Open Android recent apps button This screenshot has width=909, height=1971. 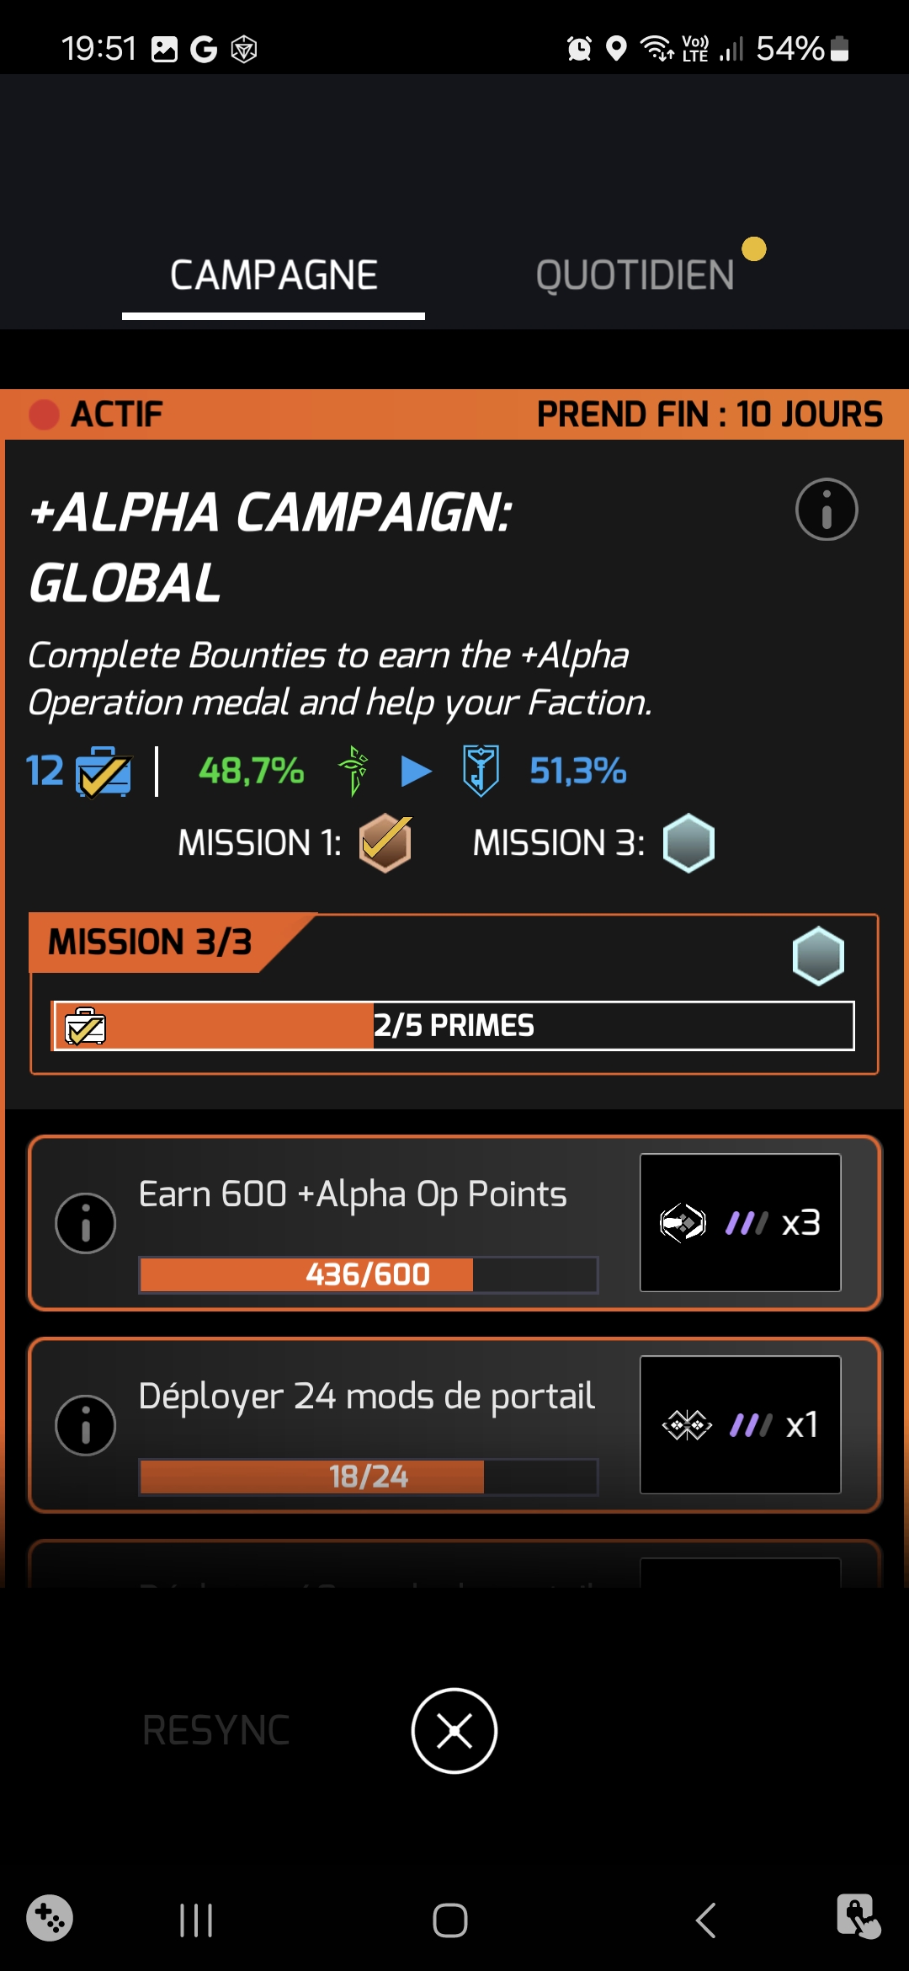pos(196,1920)
